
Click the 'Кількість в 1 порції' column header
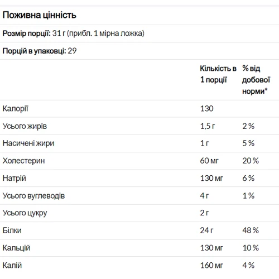218,74
